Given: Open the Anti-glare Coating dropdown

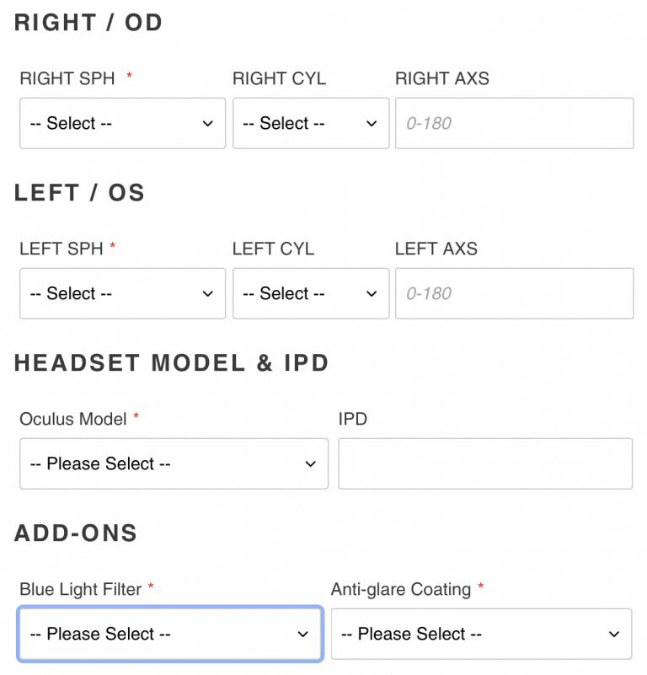Looking at the screenshot, I should (481, 634).
